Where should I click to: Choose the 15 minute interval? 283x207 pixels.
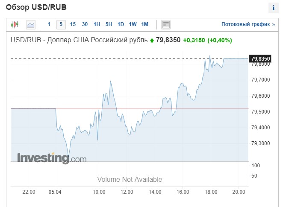click(73, 24)
